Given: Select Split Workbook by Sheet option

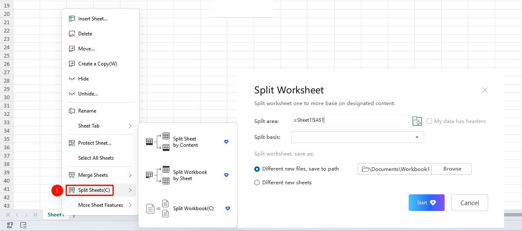Looking at the screenshot, I should (188, 175).
